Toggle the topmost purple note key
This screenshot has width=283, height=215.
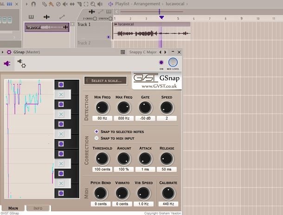tap(61, 84)
